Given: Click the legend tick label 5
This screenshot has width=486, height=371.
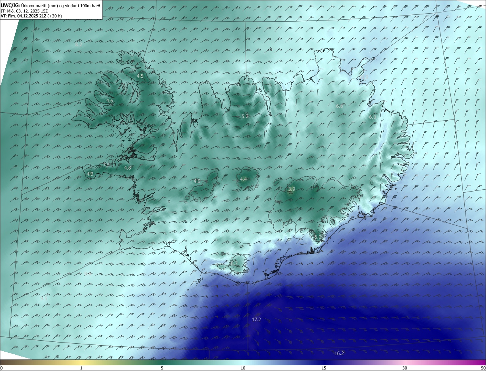Looking at the screenshot, I should click(x=162, y=368).
